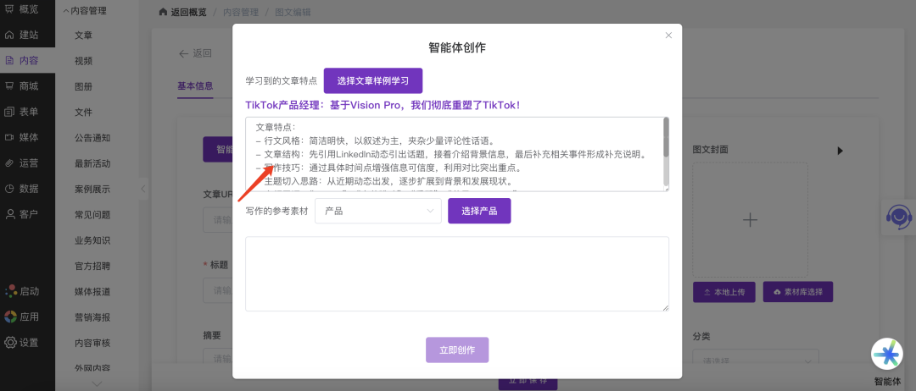Click the 选择文章样例学习 button
Screen dimensions: 916x391
[372, 80]
